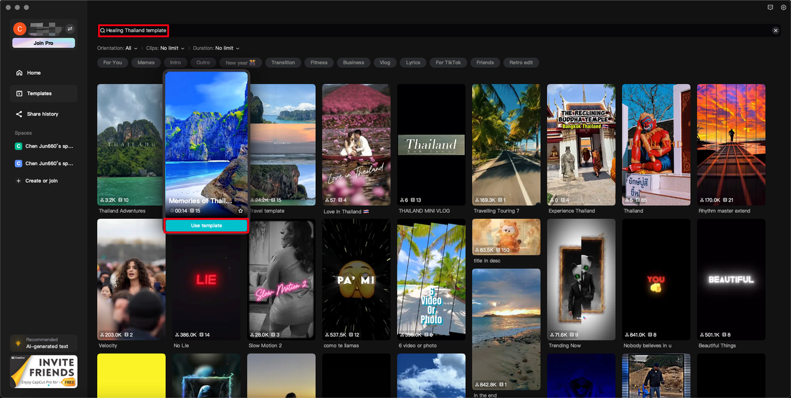
Task: Open the plain yellow thumbnail in bottom row
Action: pos(131,376)
